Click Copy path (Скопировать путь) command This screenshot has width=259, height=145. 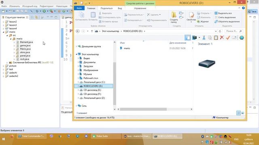coord(110,17)
